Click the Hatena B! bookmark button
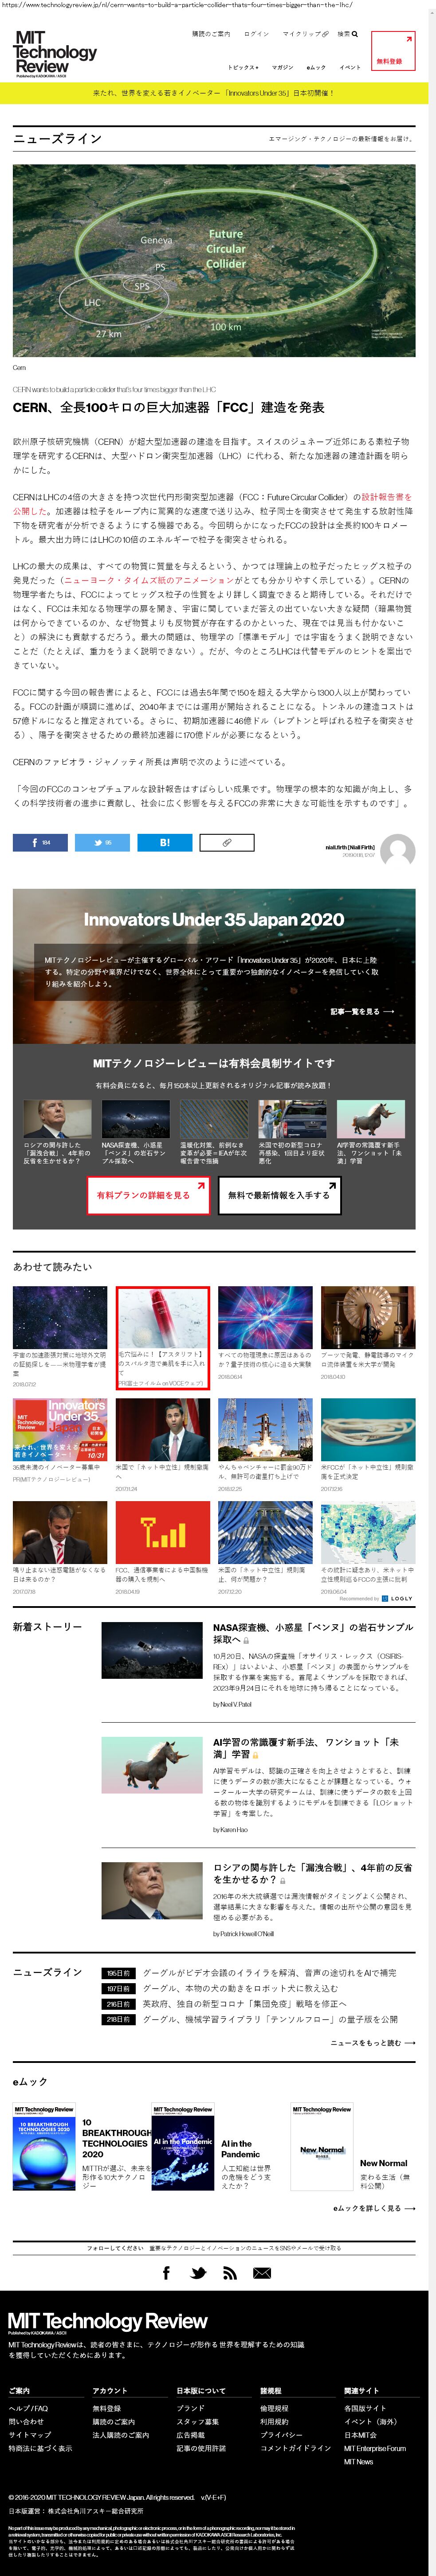436x2576 pixels. (x=164, y=842)
